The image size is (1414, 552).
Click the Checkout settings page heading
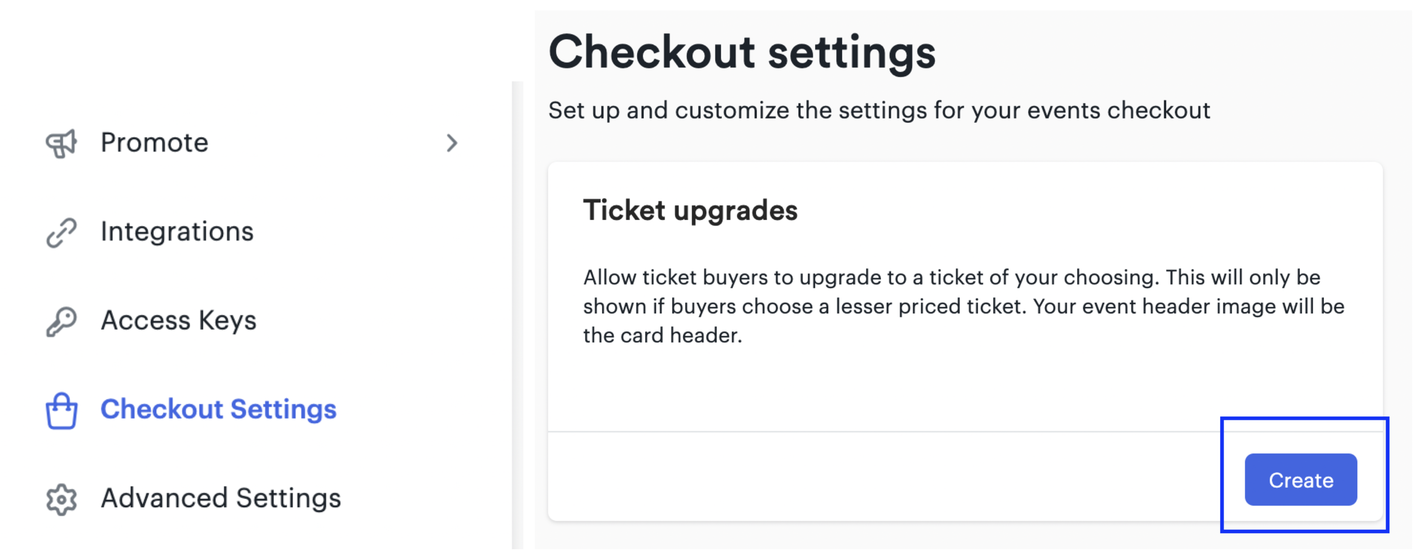point(742,52)
